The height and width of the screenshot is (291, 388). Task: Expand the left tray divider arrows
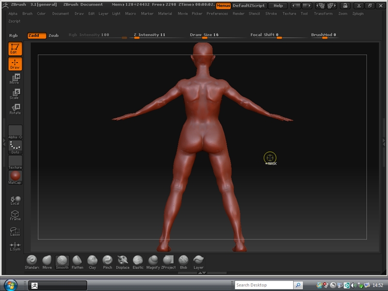point(4,142)
